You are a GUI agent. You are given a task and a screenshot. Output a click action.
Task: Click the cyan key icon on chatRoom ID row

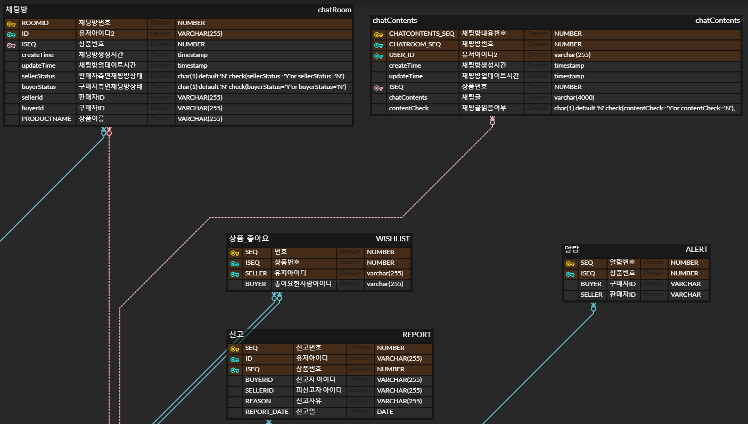pos(11,34)
